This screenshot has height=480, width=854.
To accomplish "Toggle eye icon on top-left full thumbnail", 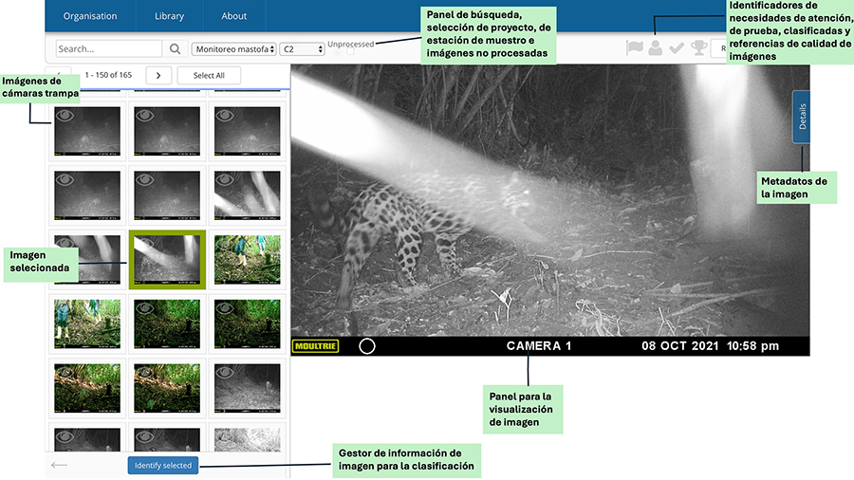I will click(65, 116).
